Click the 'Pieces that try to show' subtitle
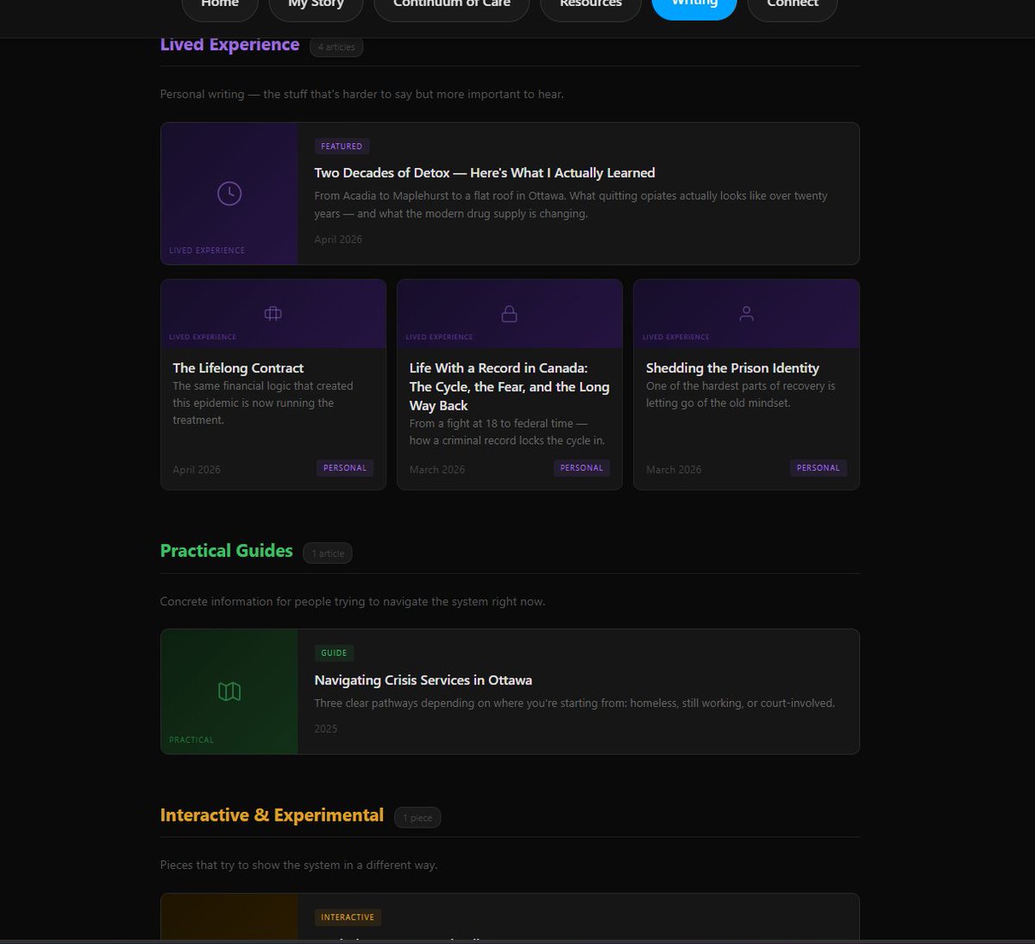The image size is (1035, 944). pyautogui.click(x=298, y=865)
